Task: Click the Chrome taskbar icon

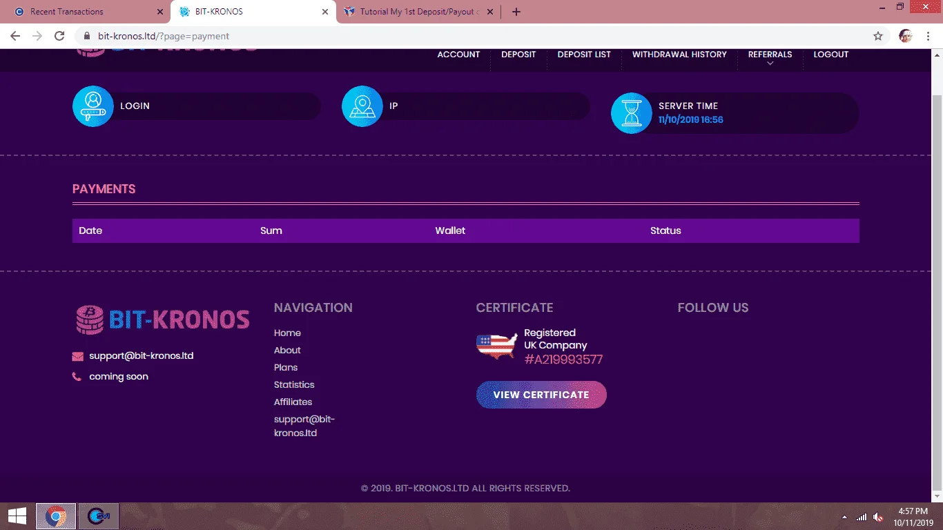Action: [x=56, y=516]
